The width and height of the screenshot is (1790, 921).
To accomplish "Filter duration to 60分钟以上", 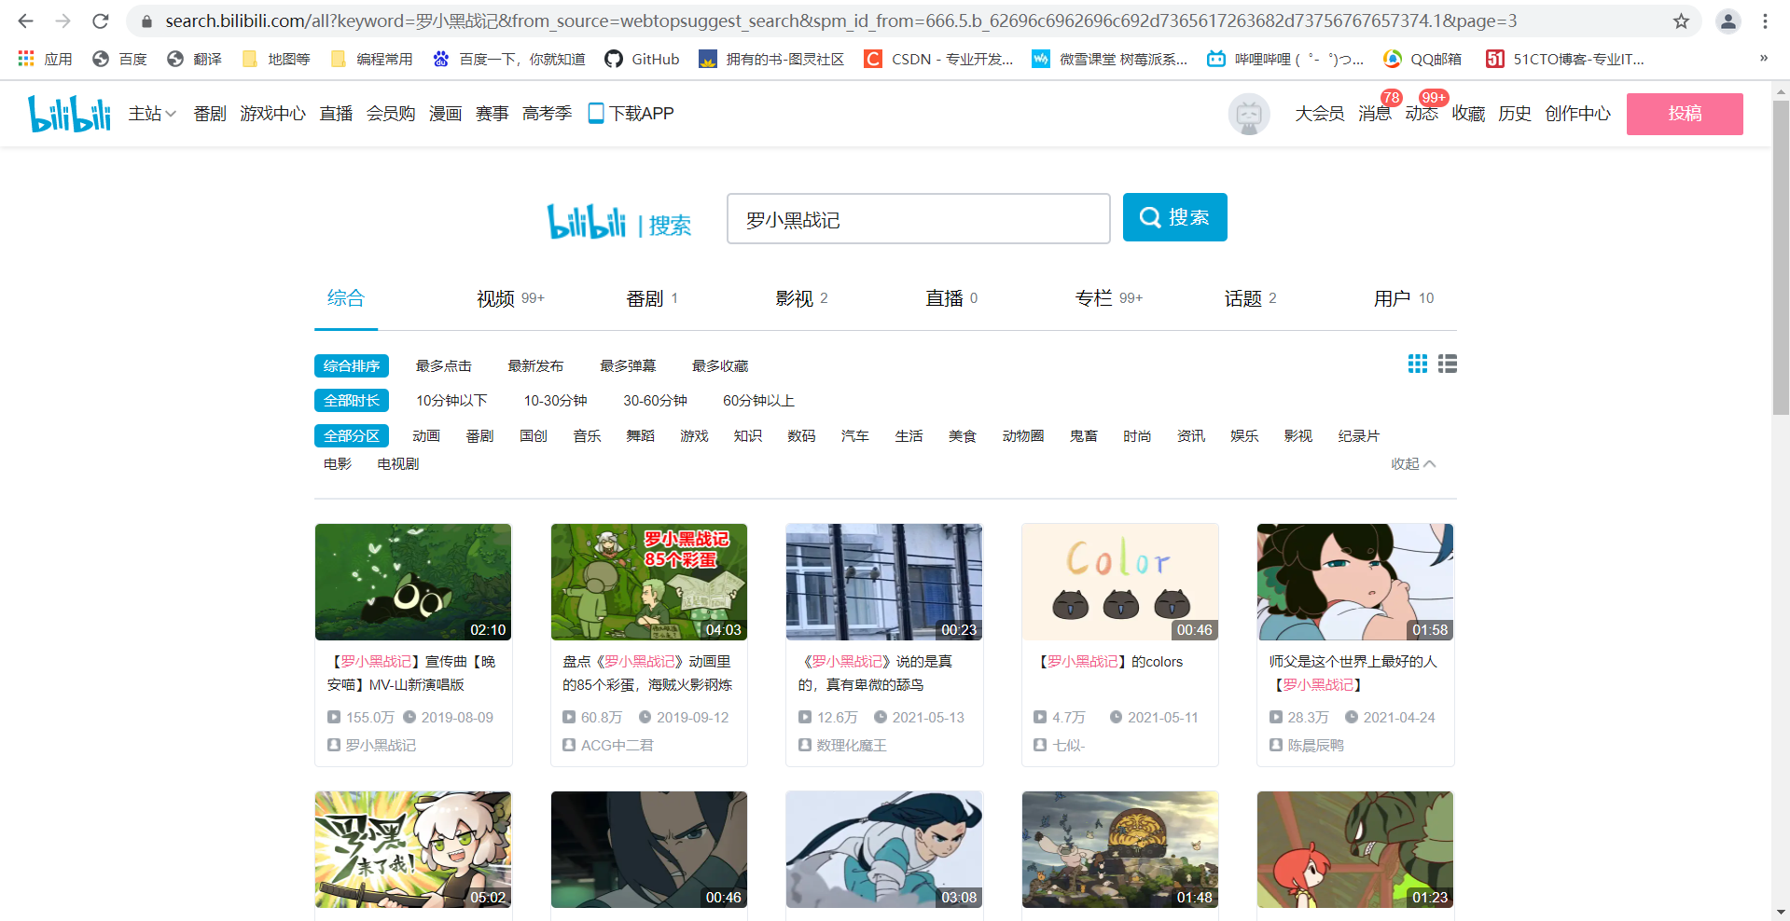I will (x=758, y=401).
